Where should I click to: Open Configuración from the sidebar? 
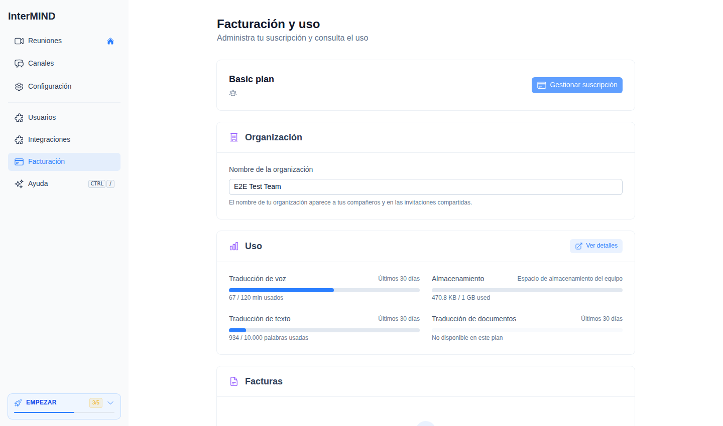pyautogui.click(x=64, y=87)
